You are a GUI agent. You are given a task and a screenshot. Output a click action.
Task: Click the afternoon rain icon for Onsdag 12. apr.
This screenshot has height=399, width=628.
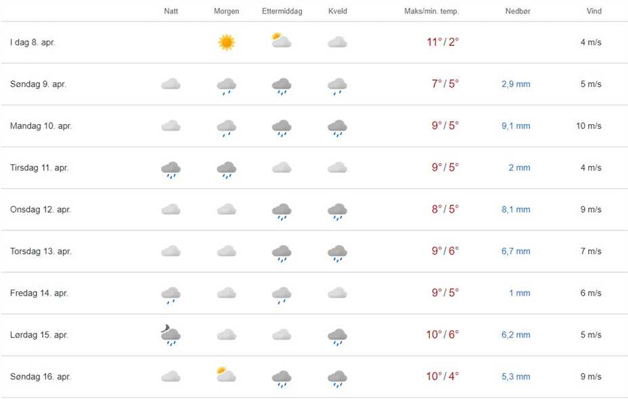282,211
